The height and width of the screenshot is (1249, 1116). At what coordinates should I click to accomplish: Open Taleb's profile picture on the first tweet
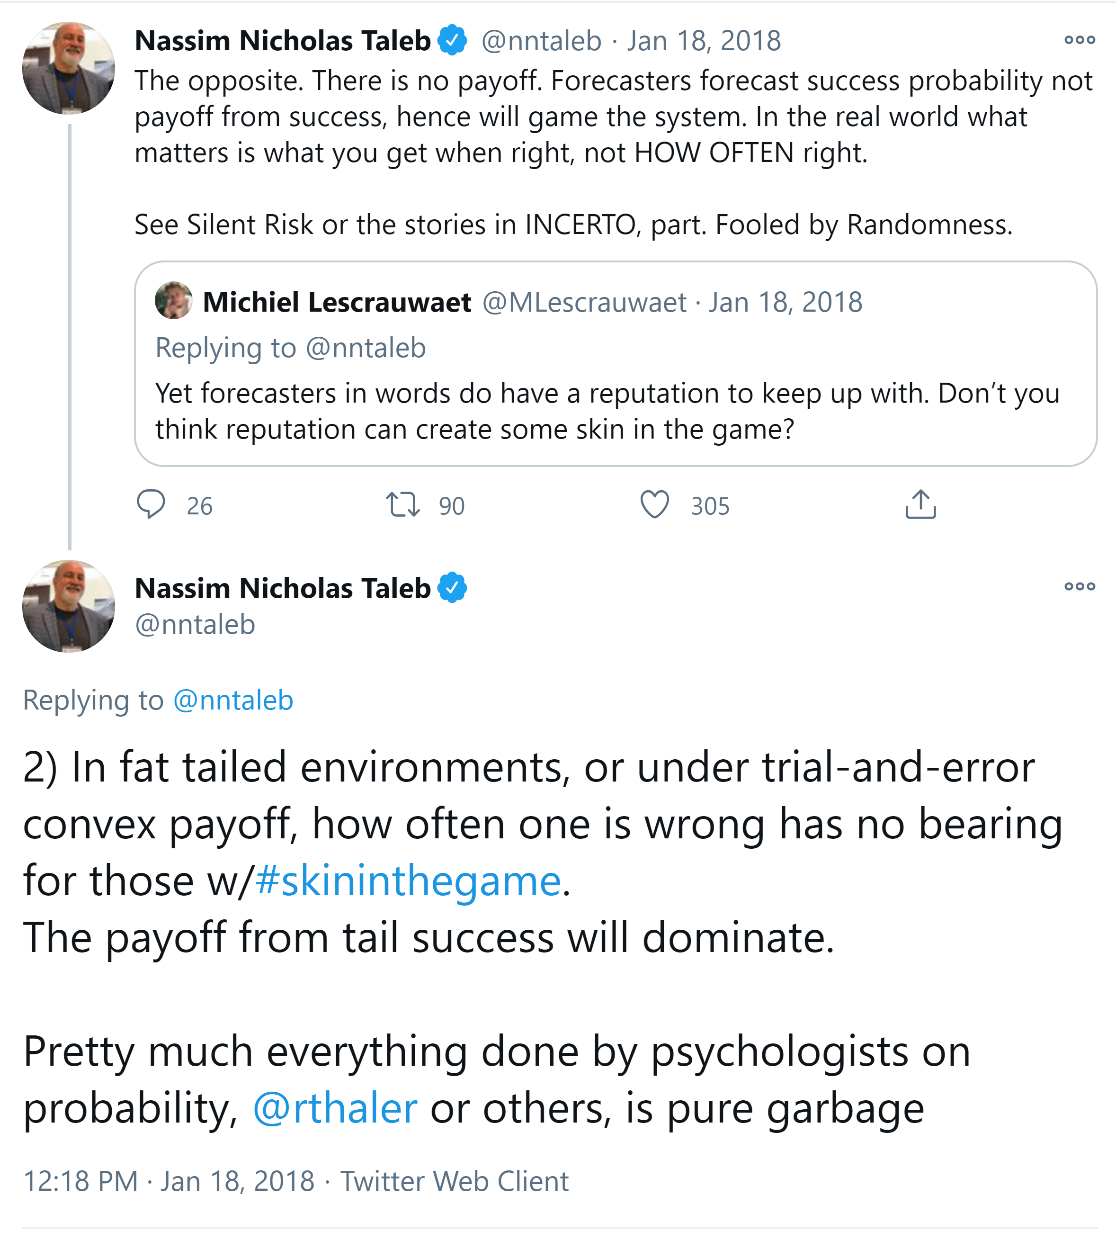69,69
